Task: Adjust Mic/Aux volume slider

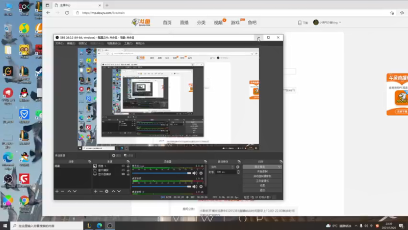Action: click(161, 173)
